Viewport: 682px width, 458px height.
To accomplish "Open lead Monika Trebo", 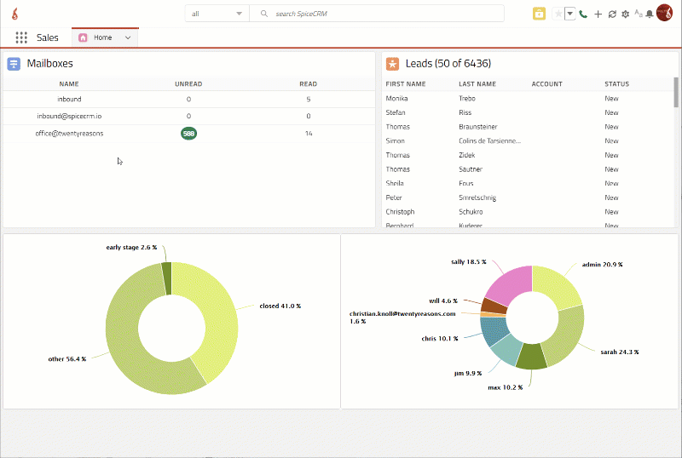I will click(x=528, y=98).
